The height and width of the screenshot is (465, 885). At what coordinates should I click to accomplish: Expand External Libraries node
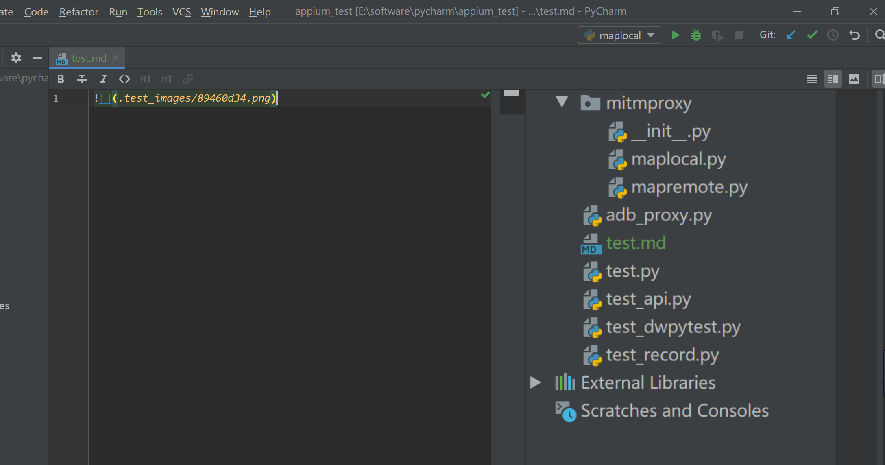tap(536, 382)
